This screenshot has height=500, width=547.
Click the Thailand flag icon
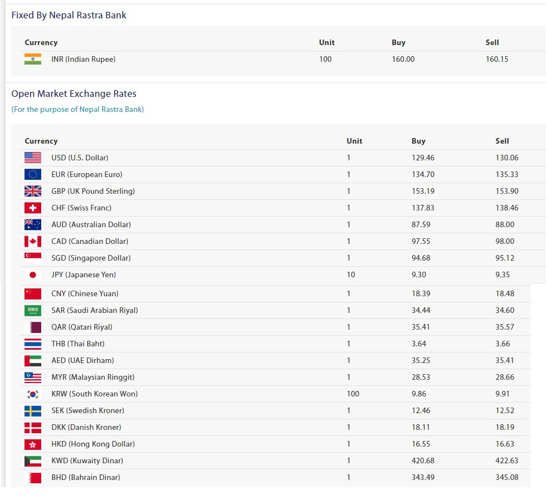click(33, 344)
